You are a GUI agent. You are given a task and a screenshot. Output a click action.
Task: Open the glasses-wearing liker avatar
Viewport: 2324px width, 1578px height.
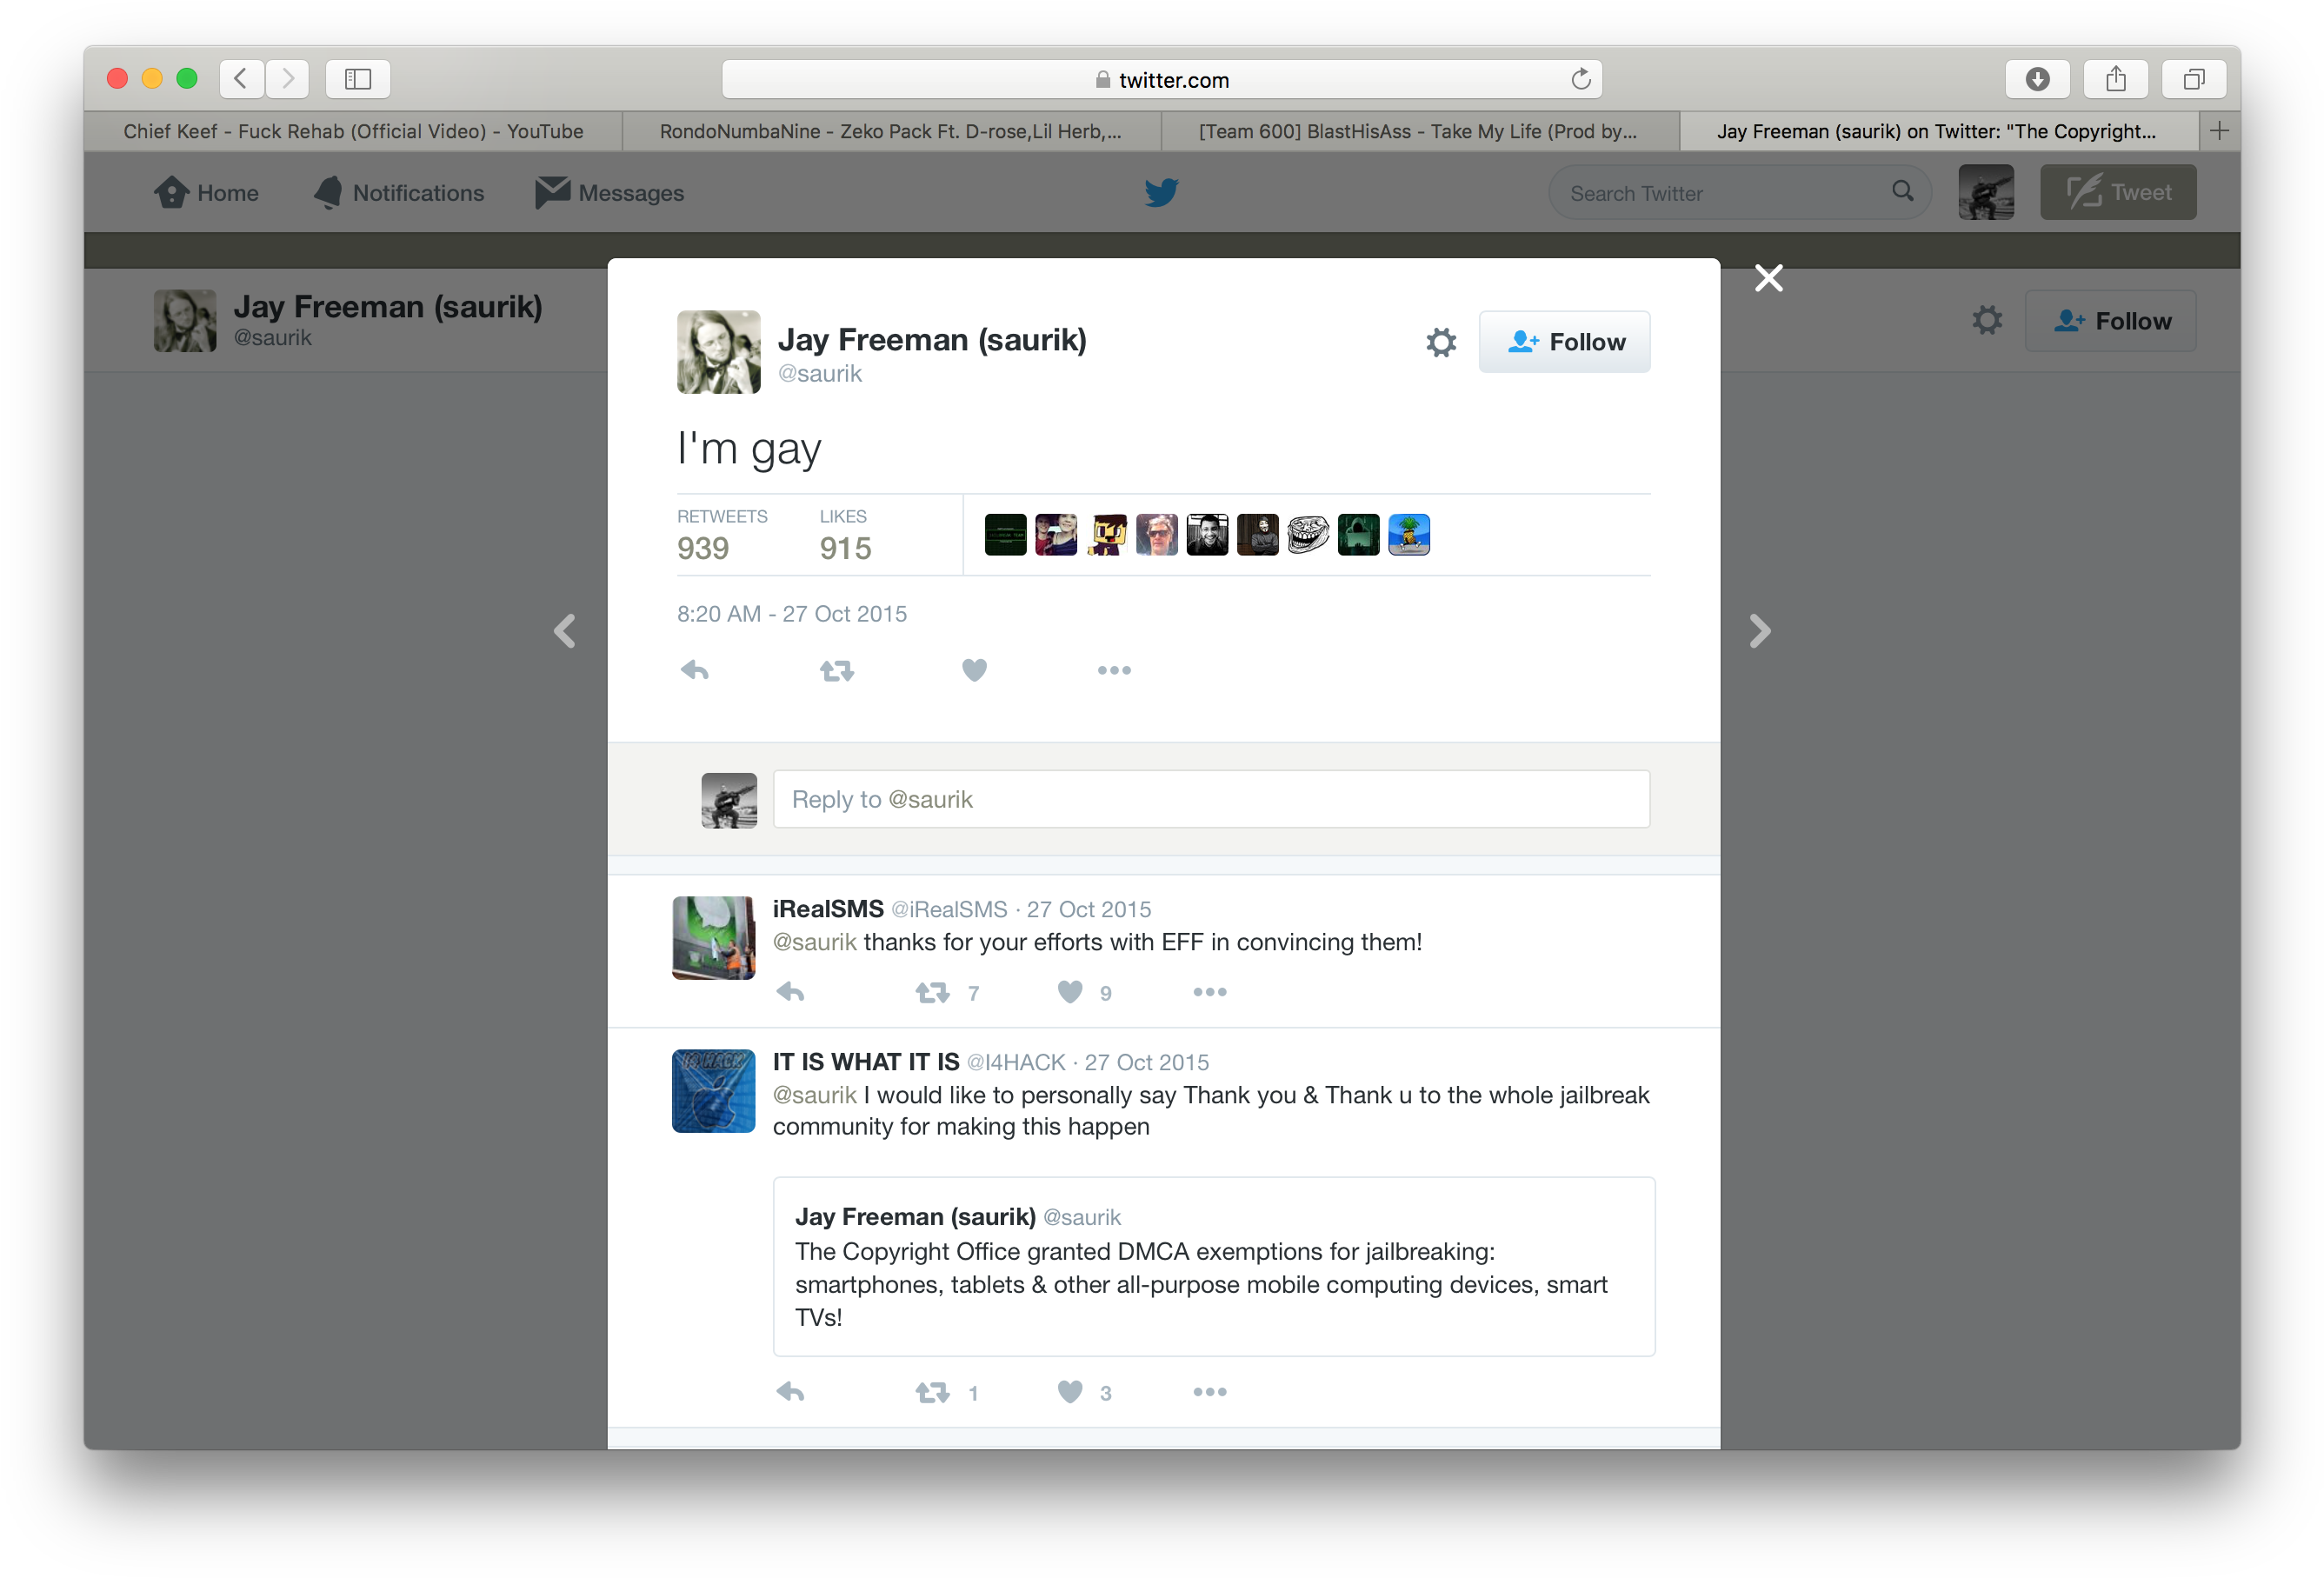pyautogui.click(x=1156, y=535)
